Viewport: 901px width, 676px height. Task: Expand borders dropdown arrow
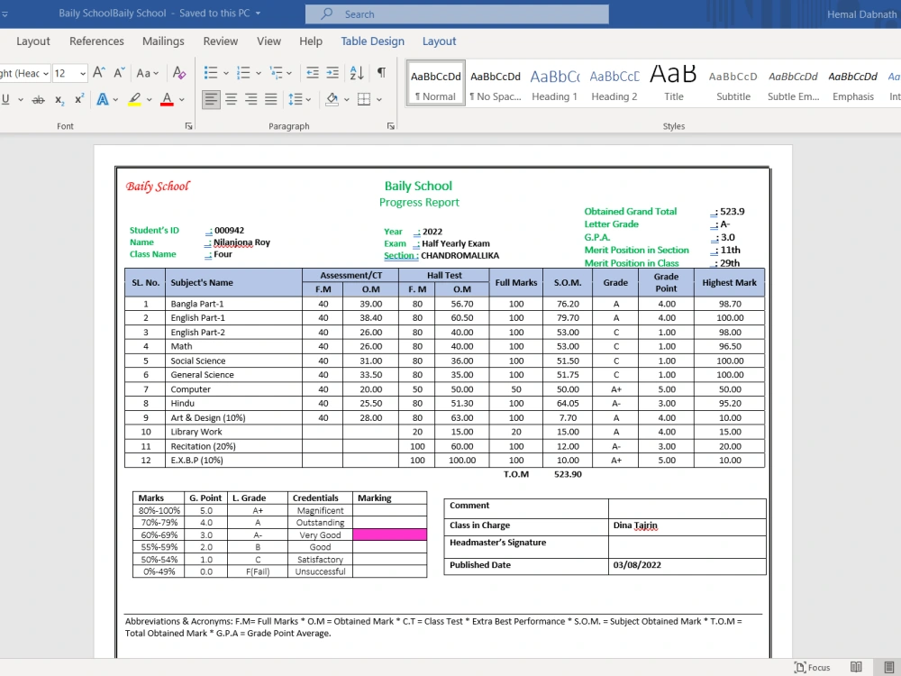point(379,99)
